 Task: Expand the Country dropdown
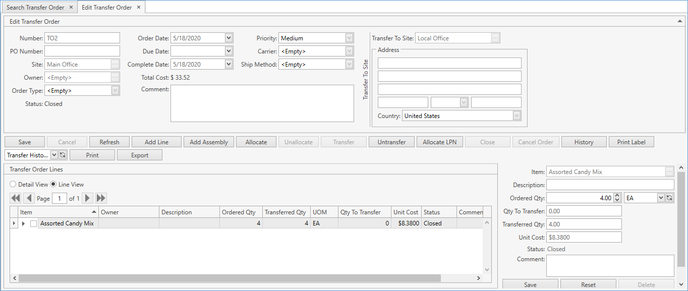[x=517, y=116]
